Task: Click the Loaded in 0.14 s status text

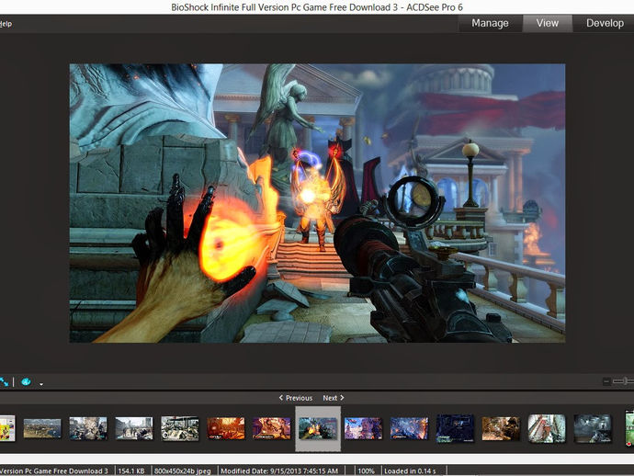Action: [410, 470]
